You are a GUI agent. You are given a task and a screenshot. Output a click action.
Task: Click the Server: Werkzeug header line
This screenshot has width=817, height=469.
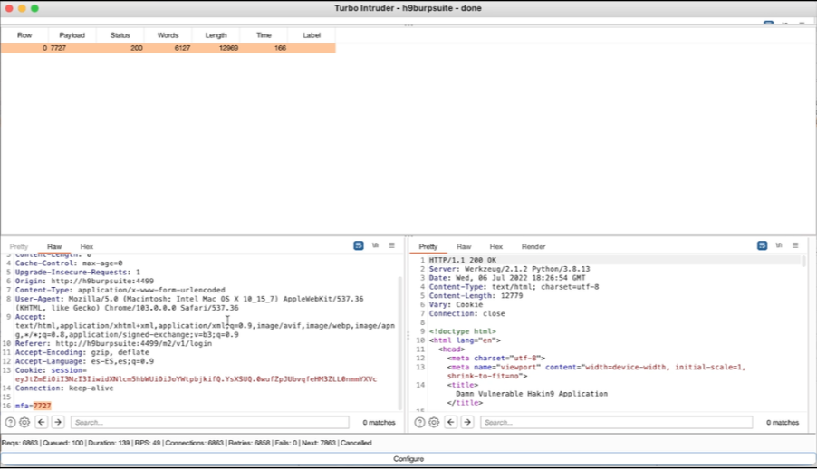(509, 269)
